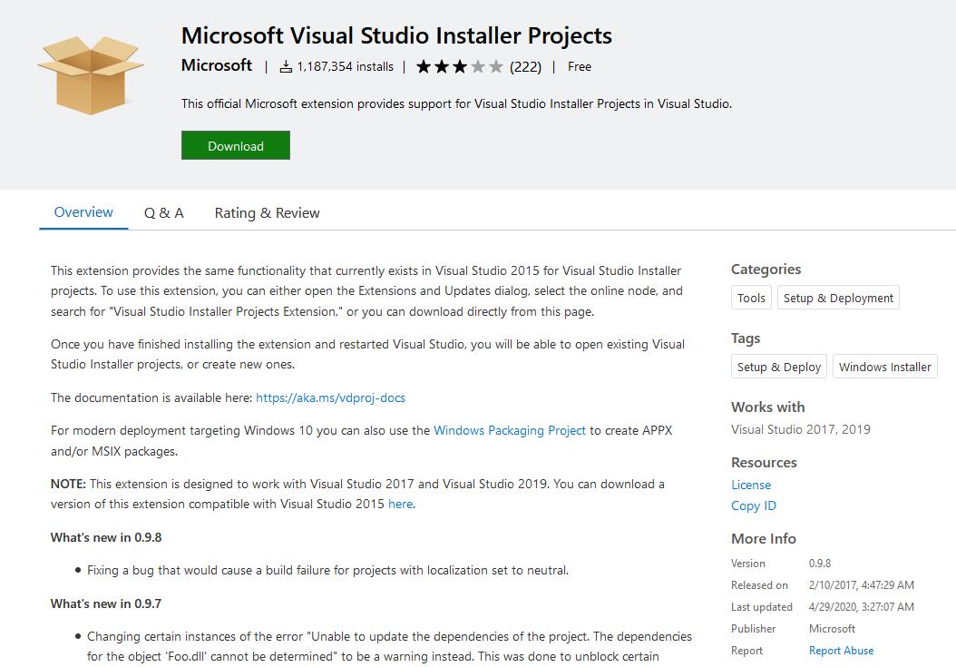Click the Windows Installer tag
Screen dimensions: 956x667
click(884, 367)
